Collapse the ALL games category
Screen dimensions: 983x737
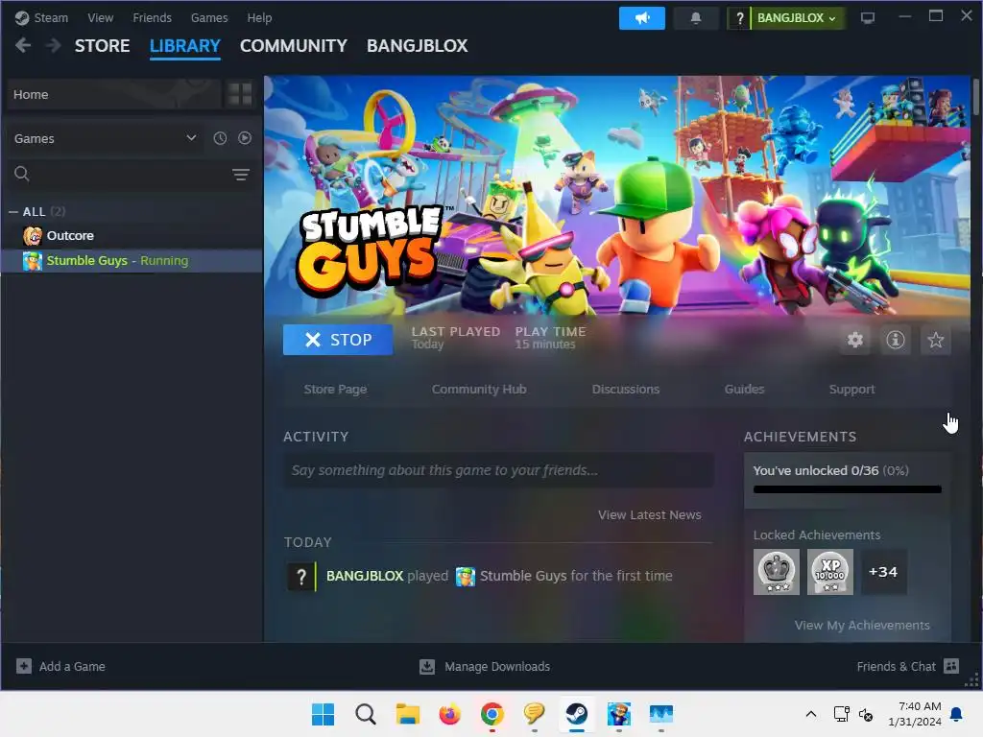13,212
